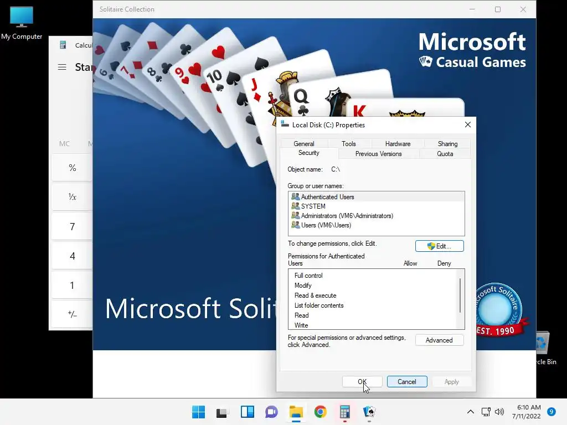Select SYSTEM in group list

point(376,206)
